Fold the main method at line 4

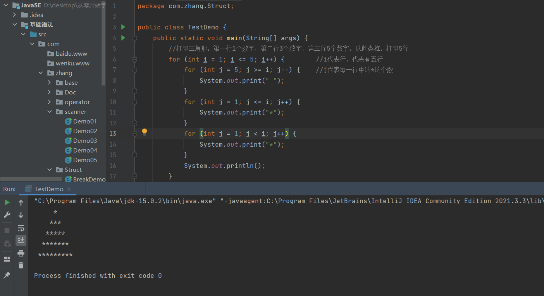pyautogui.click(x=134, y=38)
